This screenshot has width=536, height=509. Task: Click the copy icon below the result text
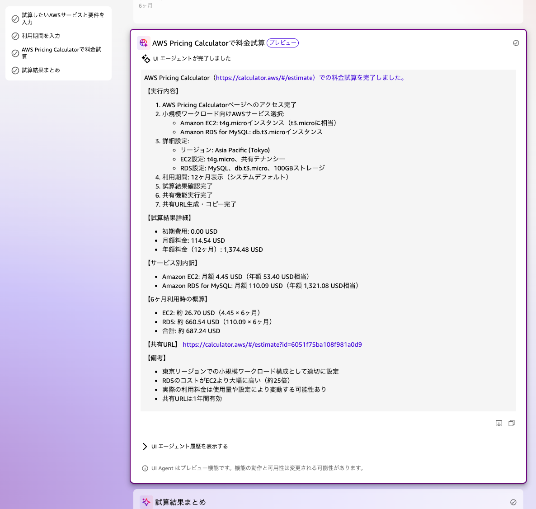click(512, 423)
